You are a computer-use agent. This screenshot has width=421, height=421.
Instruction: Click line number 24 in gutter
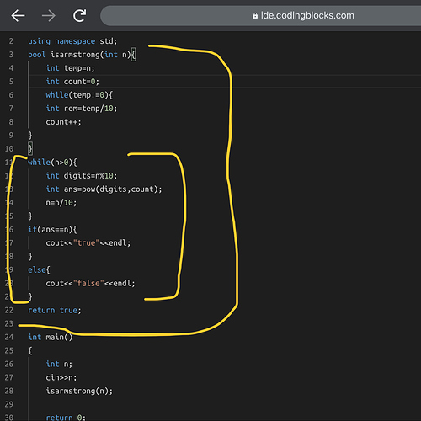point(9,337)
